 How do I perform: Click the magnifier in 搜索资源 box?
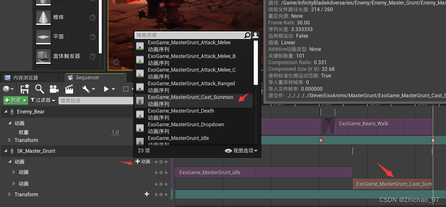coord(247,35)
